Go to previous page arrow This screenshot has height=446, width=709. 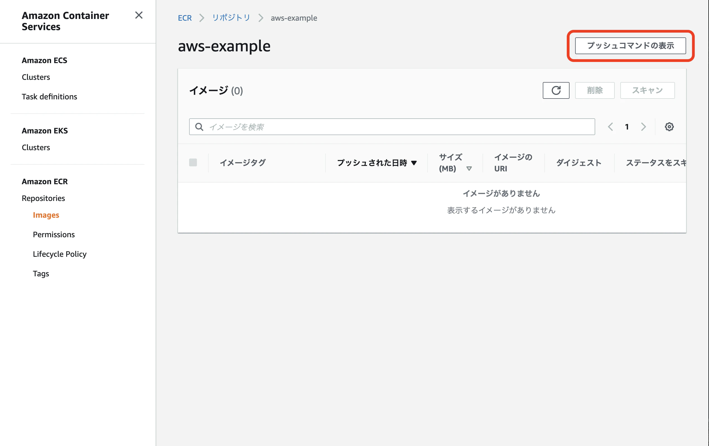610,127
